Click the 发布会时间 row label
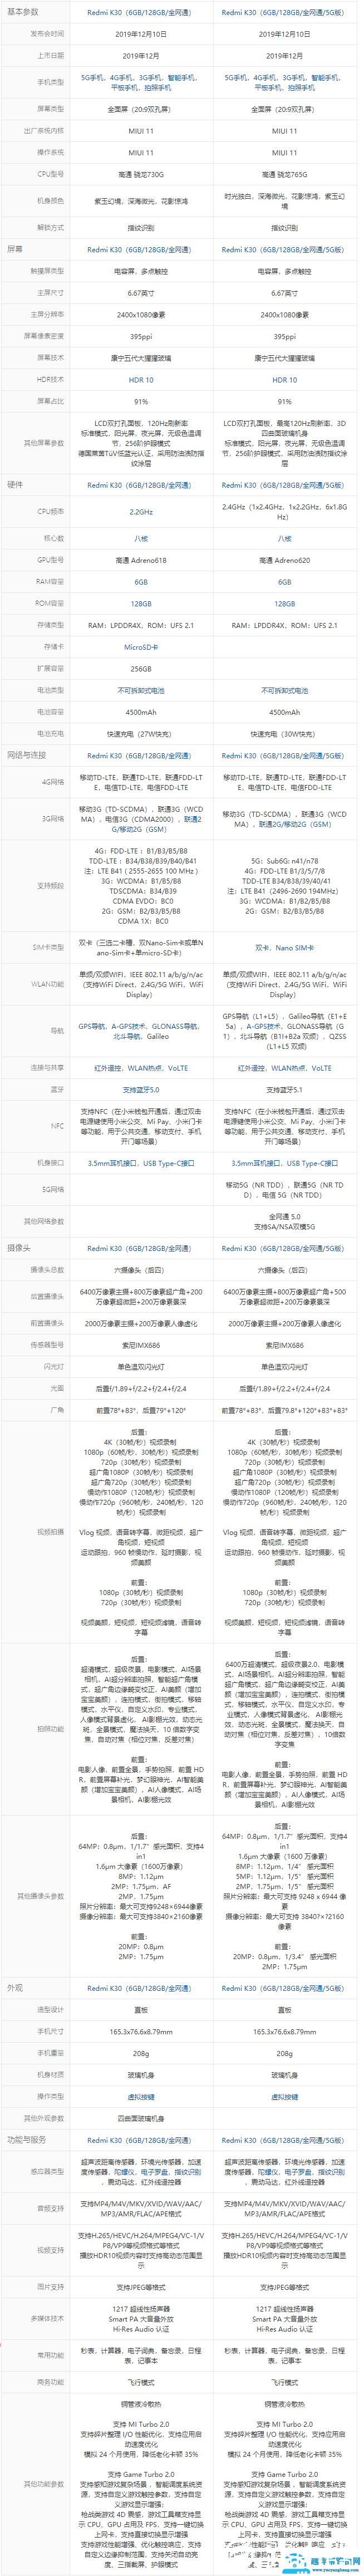Image resolution: width=364 pixels, height=2576 pixels. [x=47, y=34]
